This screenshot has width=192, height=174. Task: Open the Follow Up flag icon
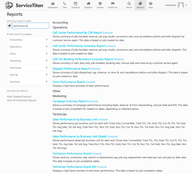tap(113, 3)
